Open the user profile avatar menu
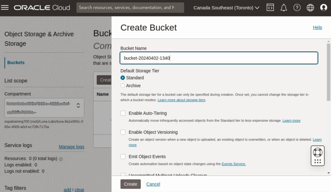Screen dimensions: 331x192 click(323, 8)
